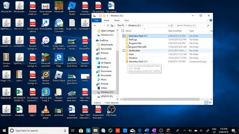Launch VLC media player desktop icon
This screenshot has width=239, height=134.
click(x=46, y=112)
